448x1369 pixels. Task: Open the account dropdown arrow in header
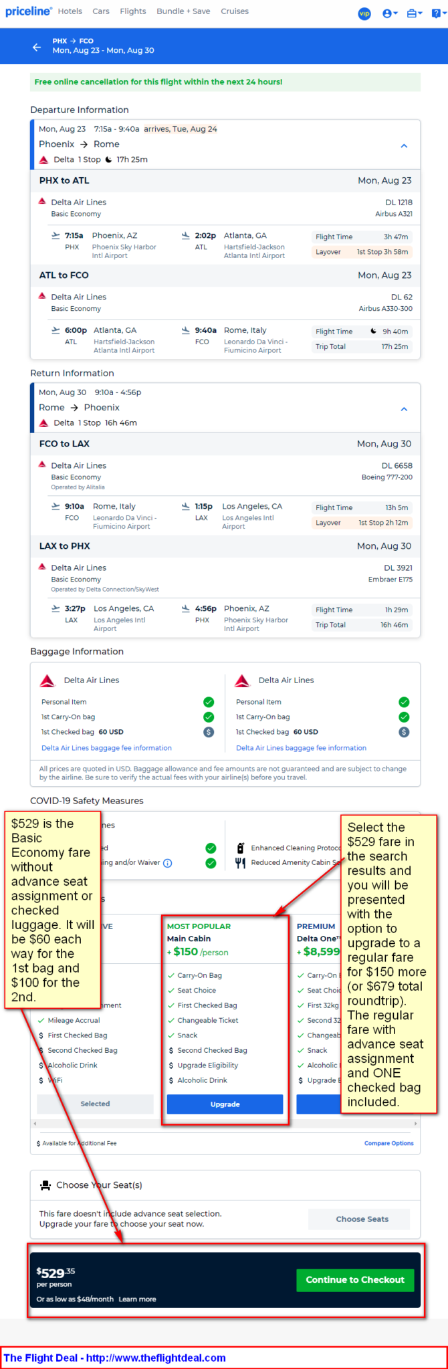[396, 14]
